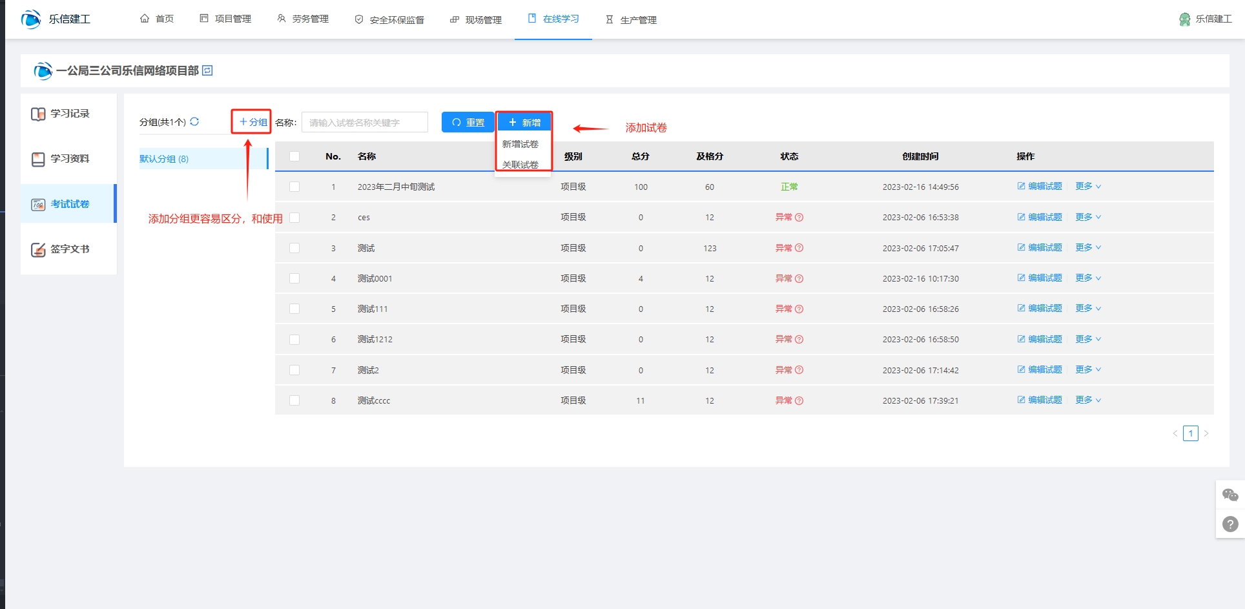Image resolution: width=1245 pixels, height=609 pixels.
Task: Click the user avatar icon at top right
Action: 1184,19
